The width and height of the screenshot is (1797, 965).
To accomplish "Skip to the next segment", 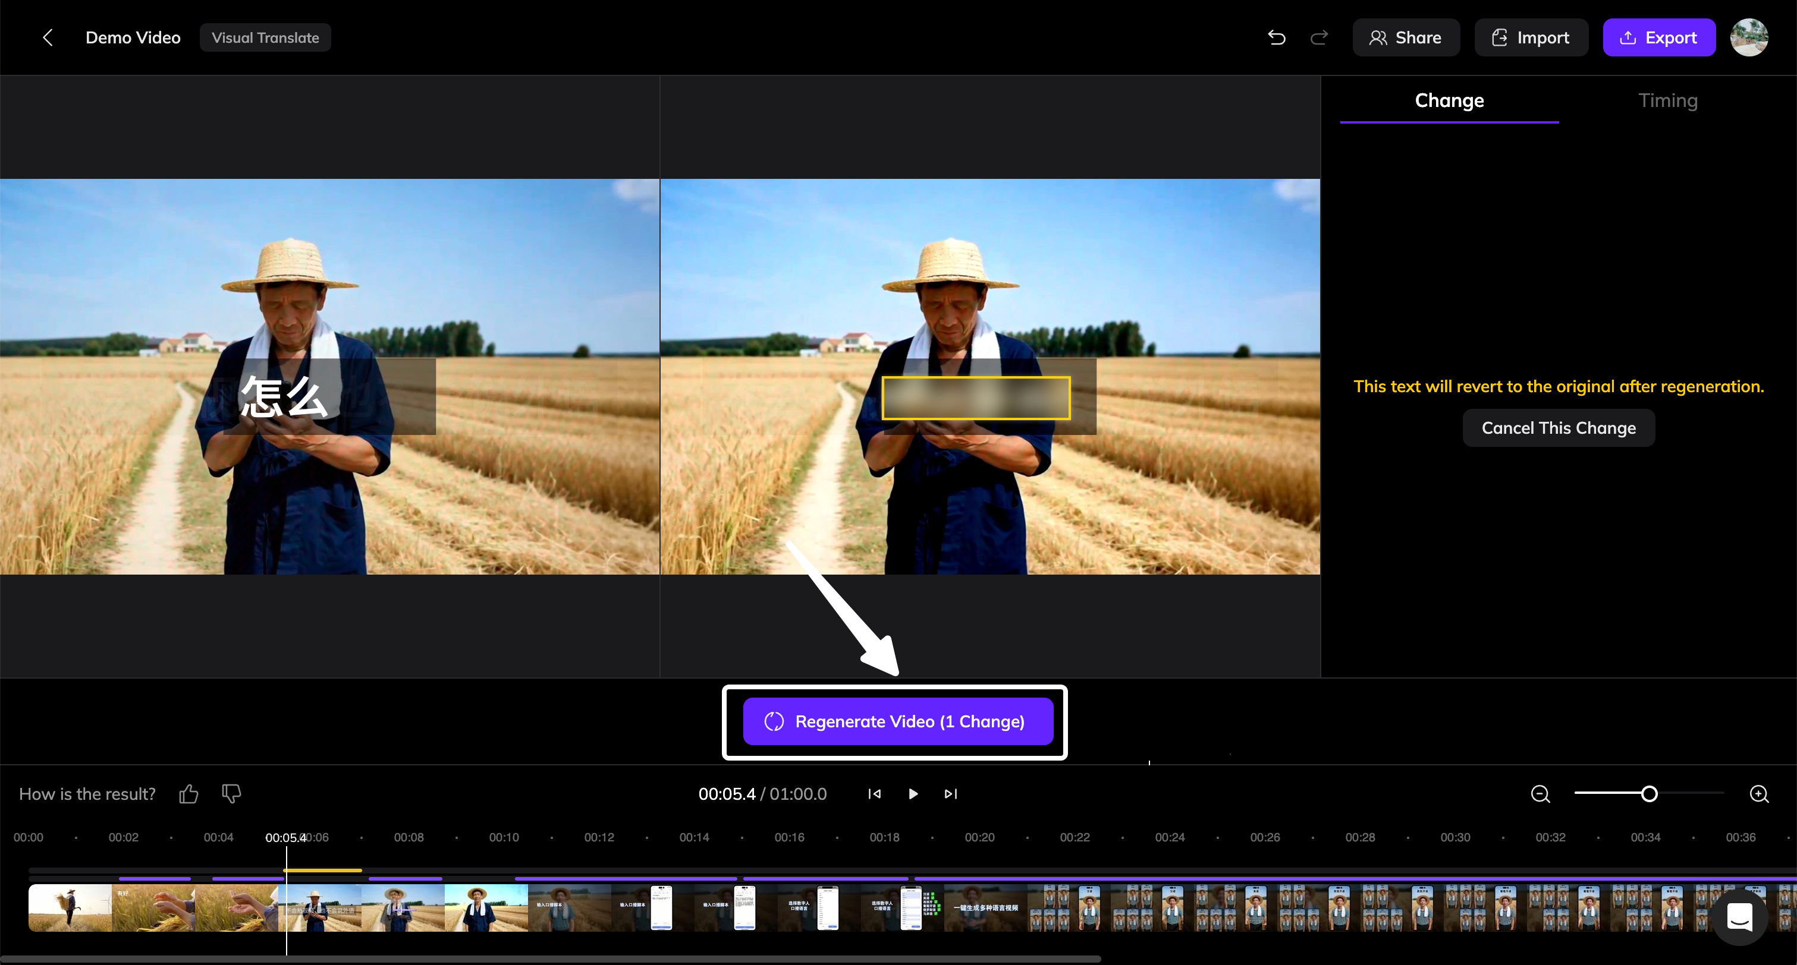I will 950,793.
